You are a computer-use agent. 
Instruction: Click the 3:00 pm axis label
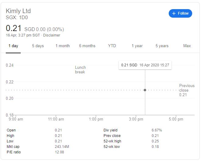[x=136, y=119]
